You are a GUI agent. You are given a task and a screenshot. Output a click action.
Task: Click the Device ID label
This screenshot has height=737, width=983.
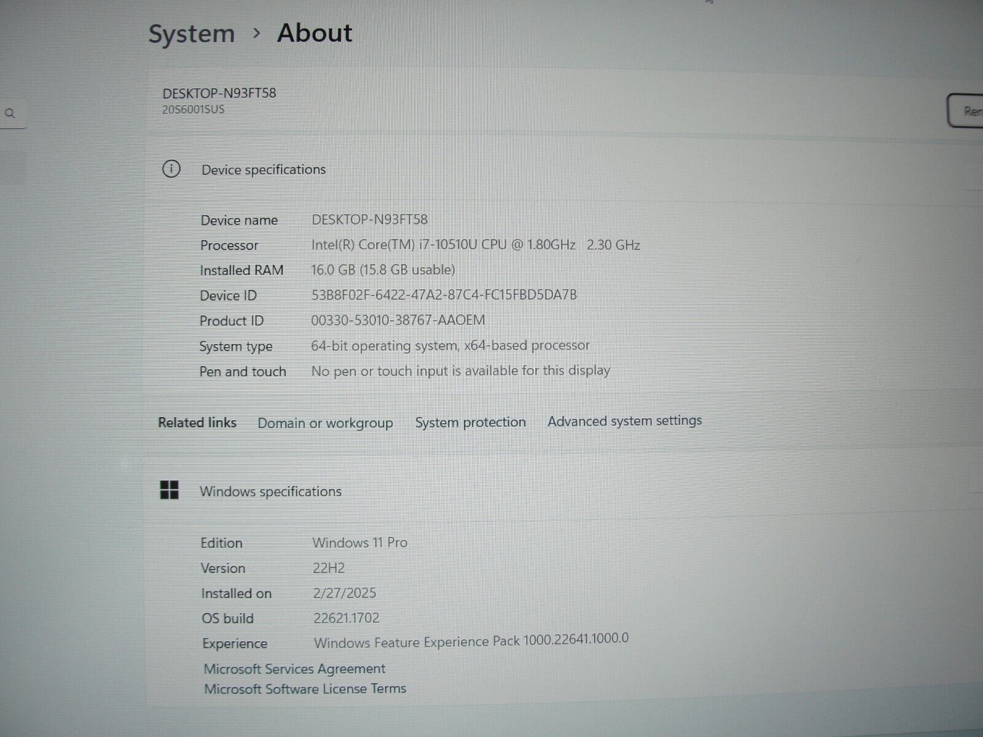pyautogui.click(x=228, y=295)
